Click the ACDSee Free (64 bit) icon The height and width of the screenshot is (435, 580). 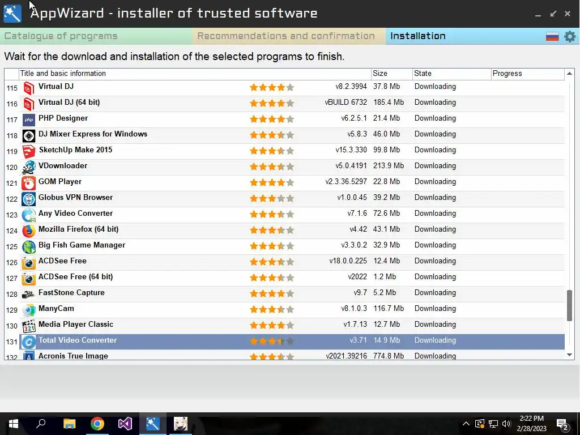28,279
